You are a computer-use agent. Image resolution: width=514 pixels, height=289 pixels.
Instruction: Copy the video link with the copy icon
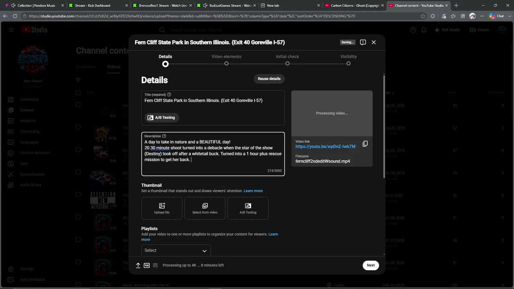pos(365,144)
